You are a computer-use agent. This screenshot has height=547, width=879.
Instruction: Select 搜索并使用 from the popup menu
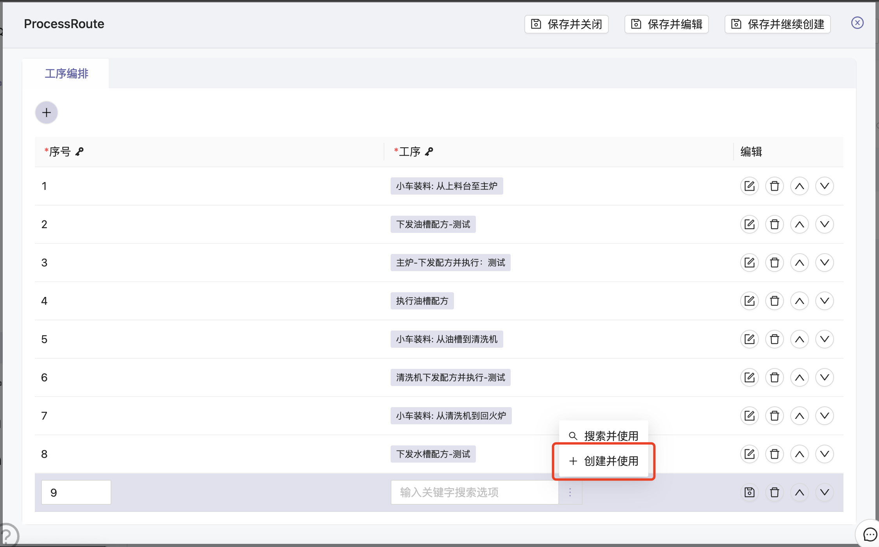(x=604, y=436)
